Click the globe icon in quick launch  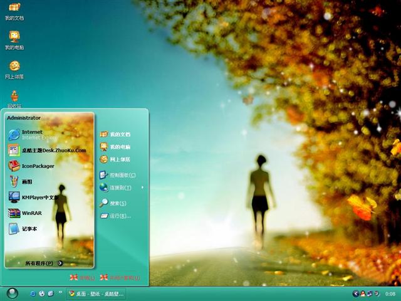[x=42, y=293]
